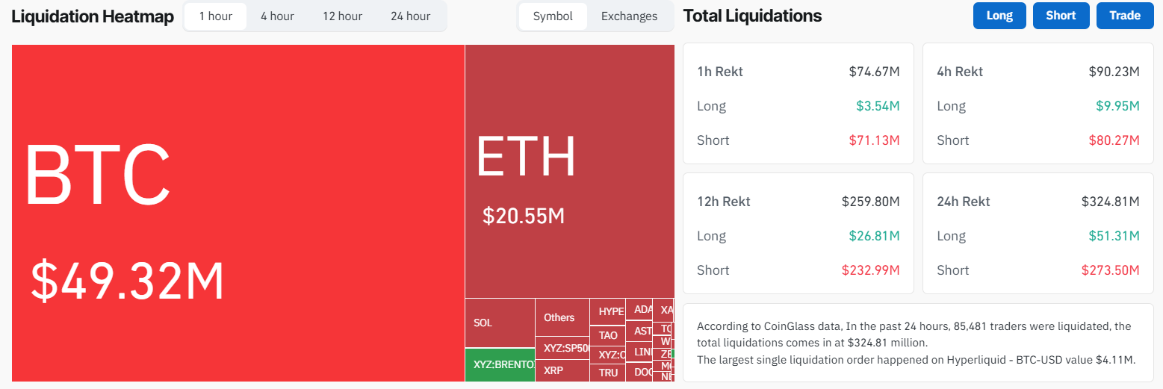This screenshot has height=389, width=1163.
Task: Switch heatmap to 4 hour view
Action: pyautogui.click(x=277, y=16)
